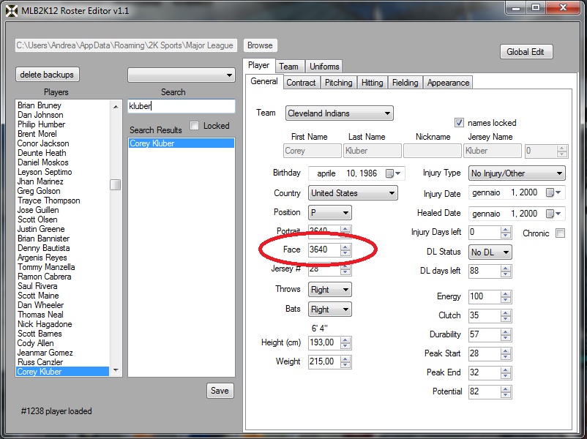
Task: Switch to the Team tab
Action: 288,67
